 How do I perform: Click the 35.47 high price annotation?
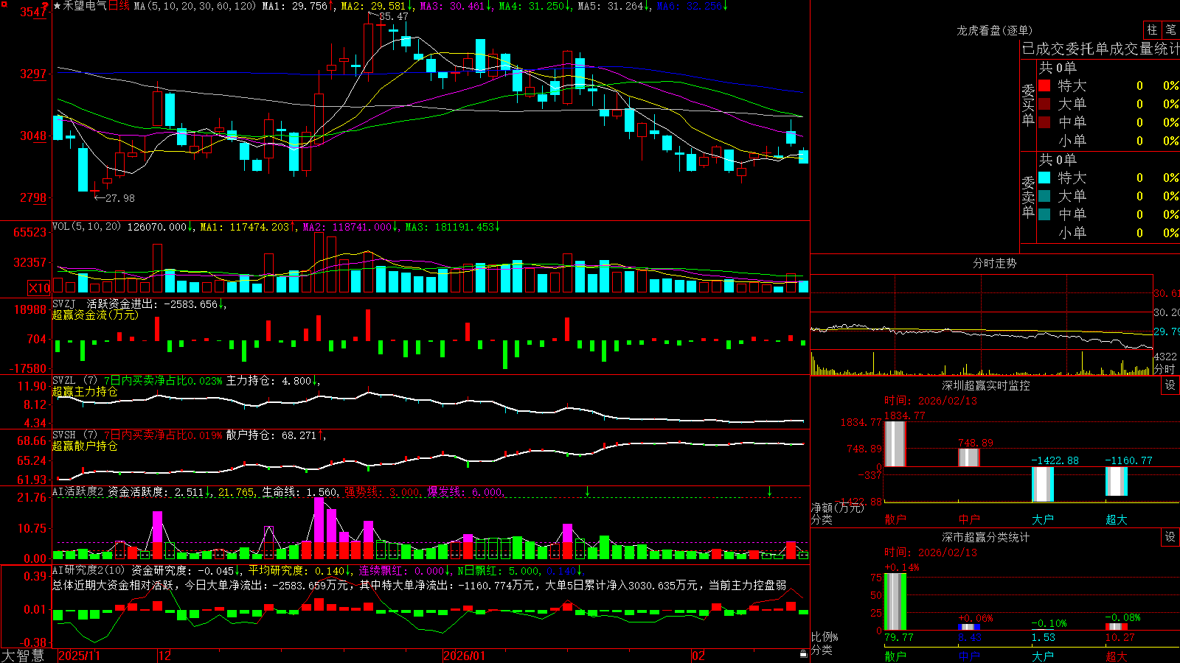[393, 16]
